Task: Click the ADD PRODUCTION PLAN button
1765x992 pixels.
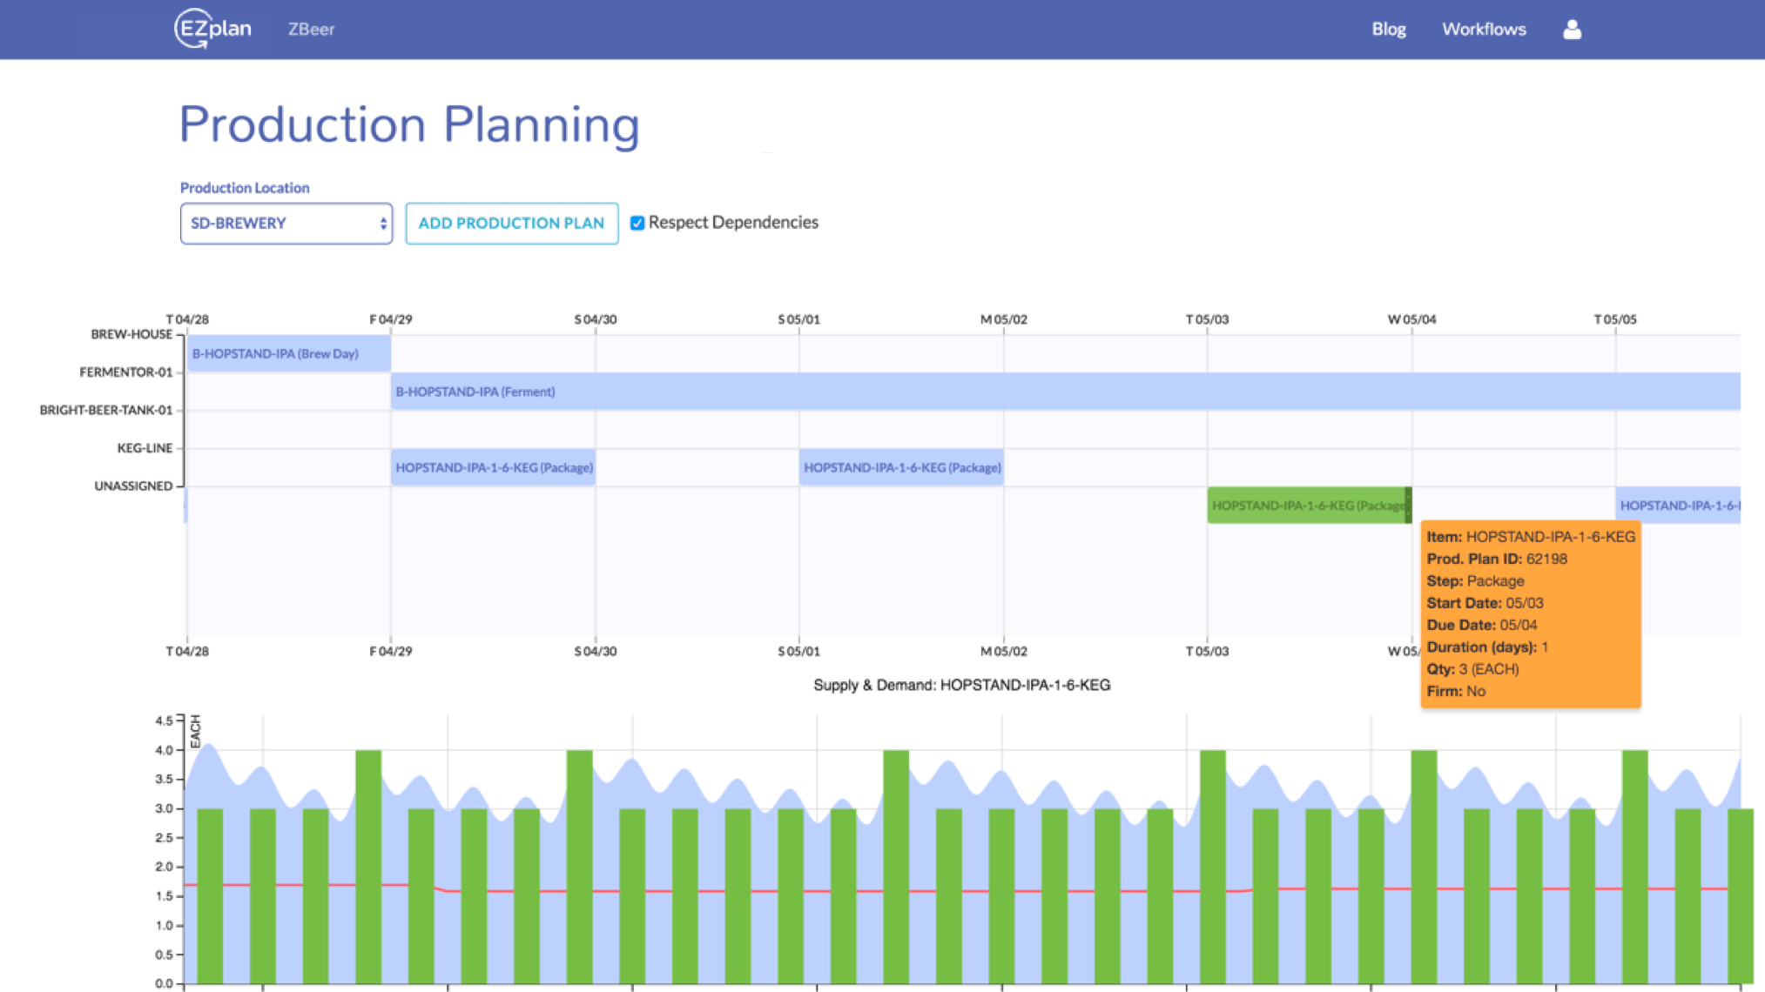Action: 511,224
